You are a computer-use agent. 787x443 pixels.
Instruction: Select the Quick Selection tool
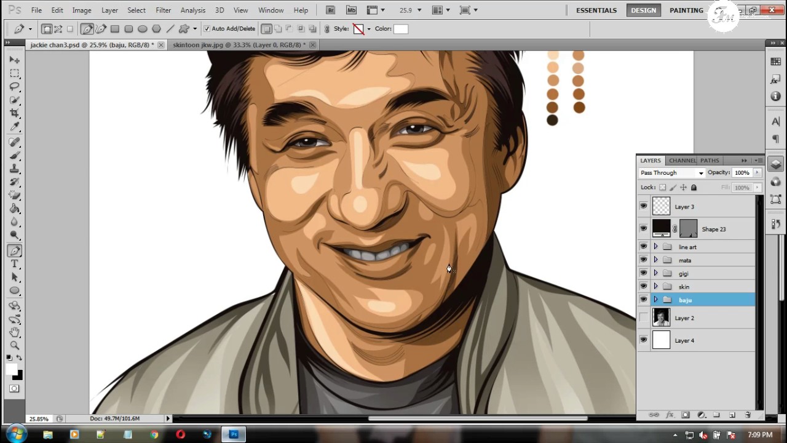(x=15, y=100)
